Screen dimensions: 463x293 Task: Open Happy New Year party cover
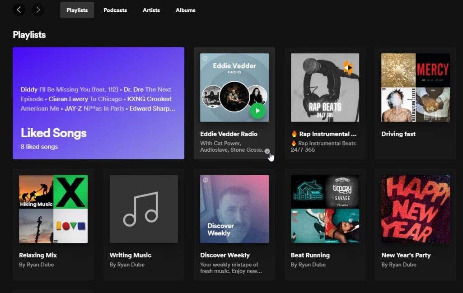coord(415,209)
